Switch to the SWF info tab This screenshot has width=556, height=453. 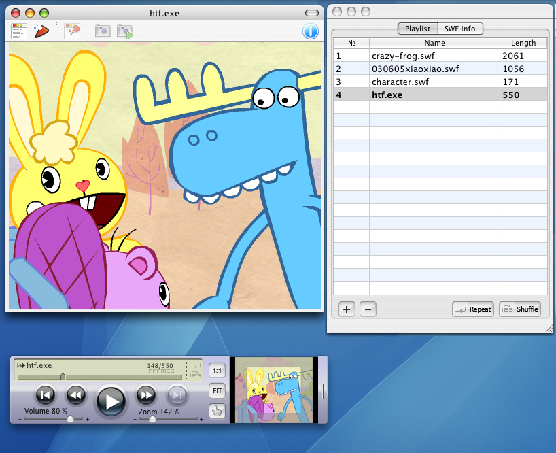(x=460, y=29)
